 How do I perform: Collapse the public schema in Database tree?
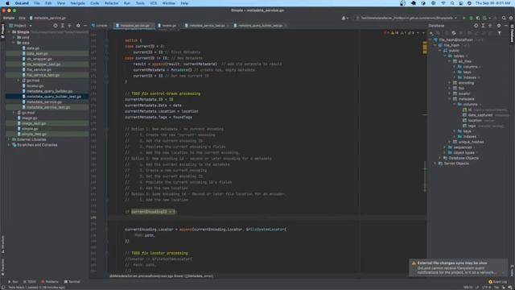[x=440, y=51]
